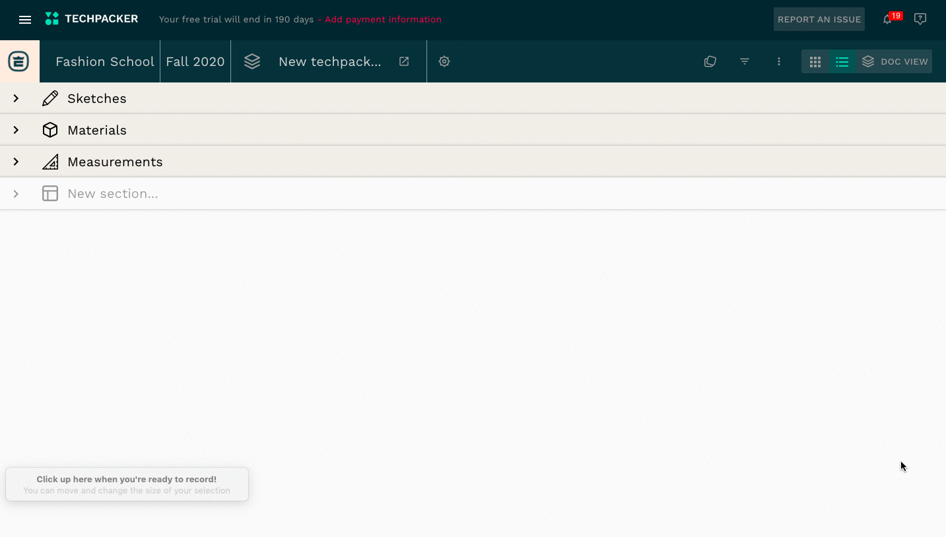
Task: Switch to list view
Action: point(842,61)
